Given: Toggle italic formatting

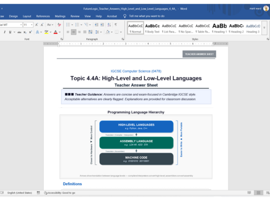Looking at the screenshot, I should (4, 32).
